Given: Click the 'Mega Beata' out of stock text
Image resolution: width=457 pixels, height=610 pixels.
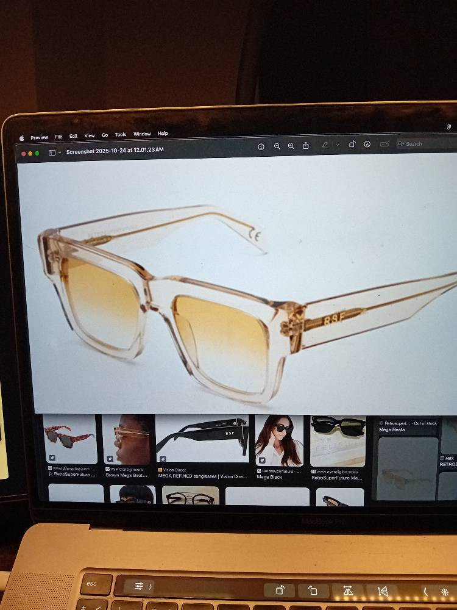Looking at the screenshot, I should tap(392, 429).
